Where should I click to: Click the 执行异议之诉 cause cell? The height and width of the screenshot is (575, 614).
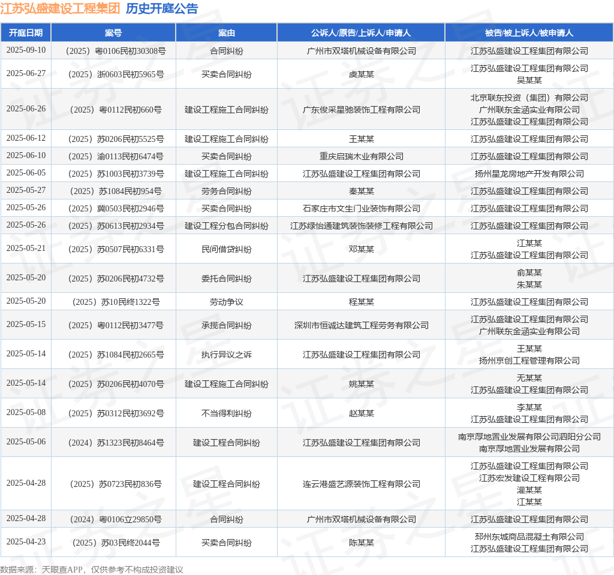[x=226, y=355]
